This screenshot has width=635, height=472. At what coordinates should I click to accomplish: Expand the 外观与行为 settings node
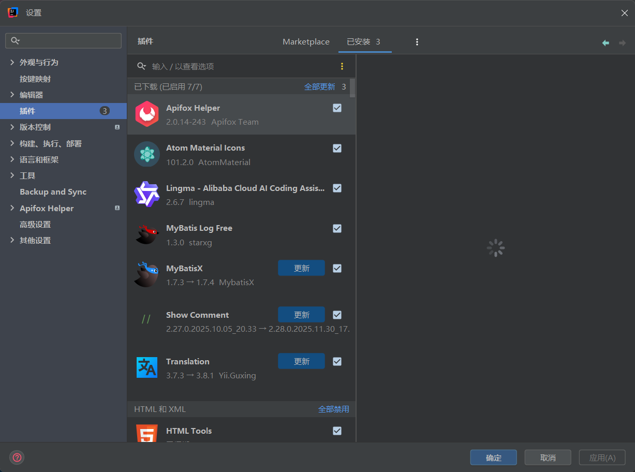click(12, 62)
